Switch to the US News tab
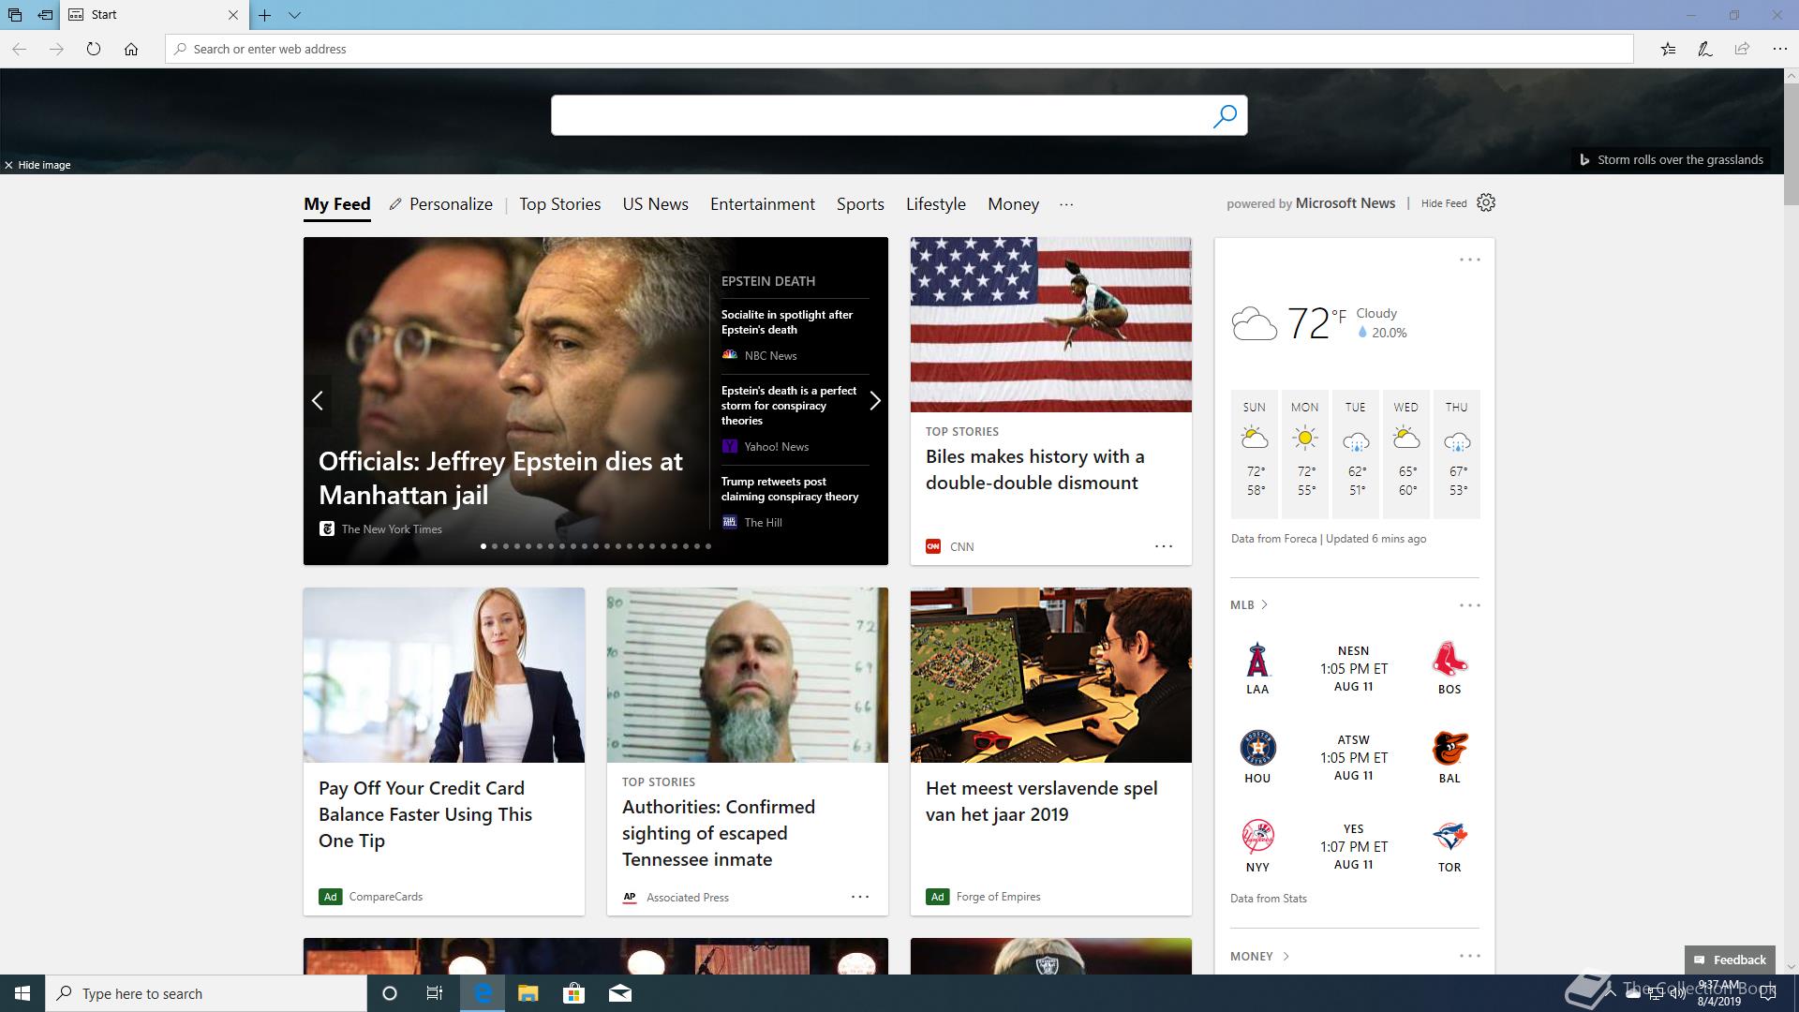This screenshot has height=1012, width=1799. 656,204
